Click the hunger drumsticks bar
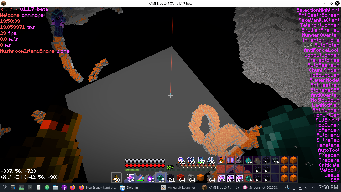341x192 pixels. [196, 166]
